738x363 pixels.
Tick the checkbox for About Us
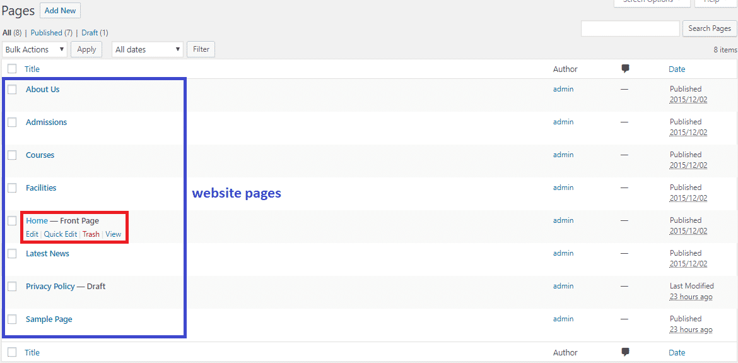tap(12, 89)
